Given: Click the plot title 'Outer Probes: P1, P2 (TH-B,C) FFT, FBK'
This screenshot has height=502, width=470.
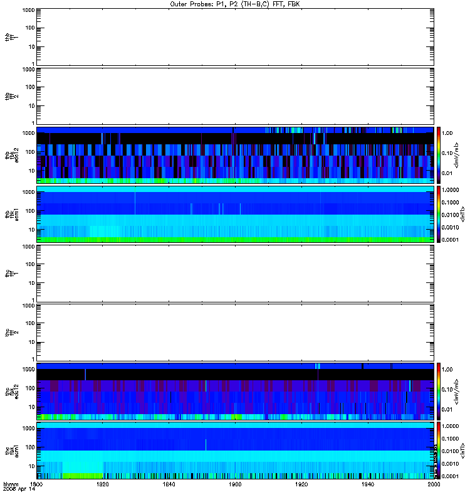Looking at the screenshot, I should coord(235,4).
